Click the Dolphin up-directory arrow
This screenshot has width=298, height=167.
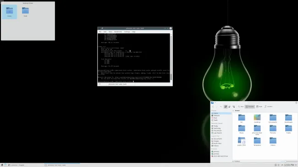pos(221,107)
